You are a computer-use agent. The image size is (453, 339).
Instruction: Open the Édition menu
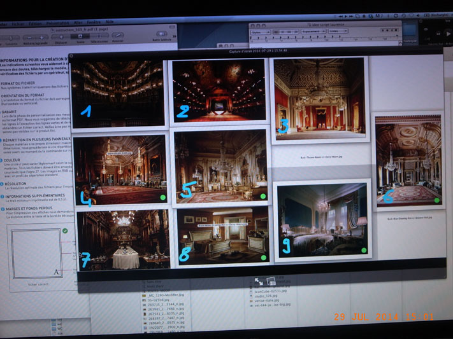coord(35,24)
